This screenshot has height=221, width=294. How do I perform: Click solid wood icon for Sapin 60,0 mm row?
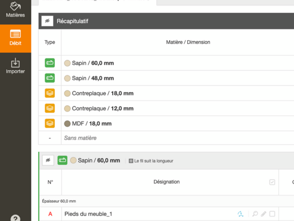coord(50,63)
